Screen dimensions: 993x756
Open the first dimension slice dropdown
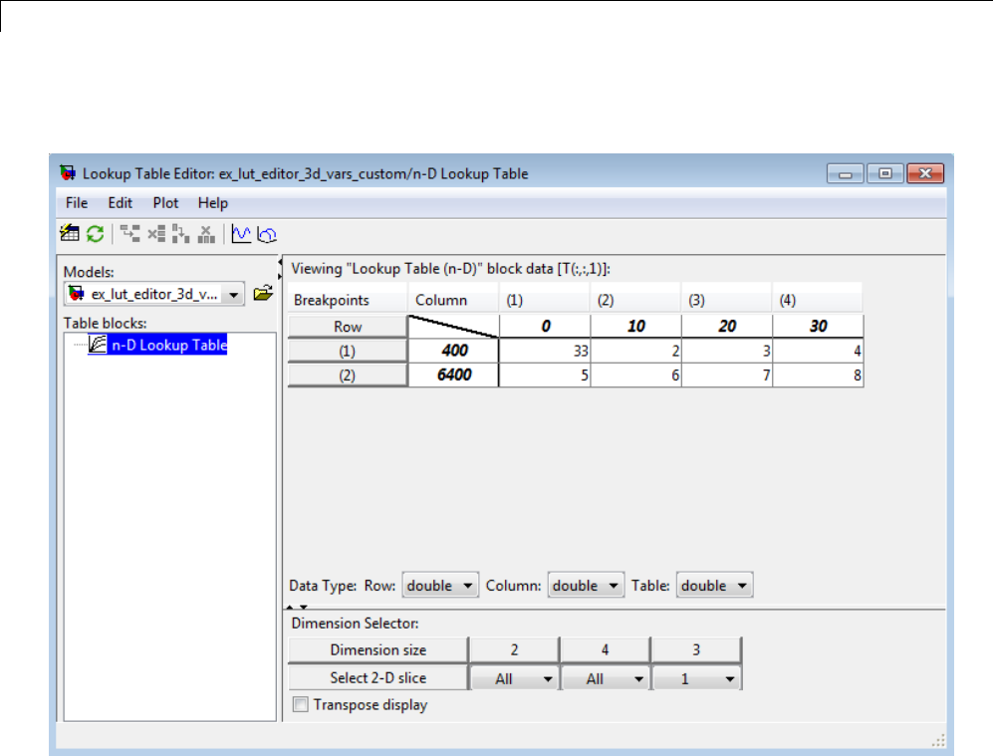click(x=515, y=678)
